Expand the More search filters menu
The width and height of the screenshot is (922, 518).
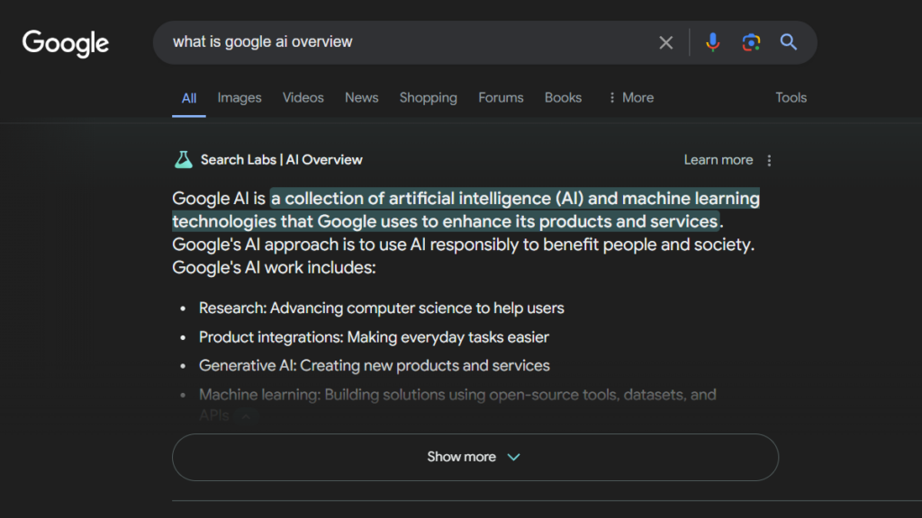630,98
